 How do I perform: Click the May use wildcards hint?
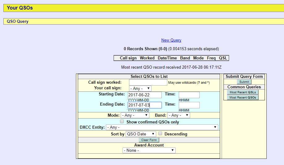pyautogui.click(x=189, y=82)
